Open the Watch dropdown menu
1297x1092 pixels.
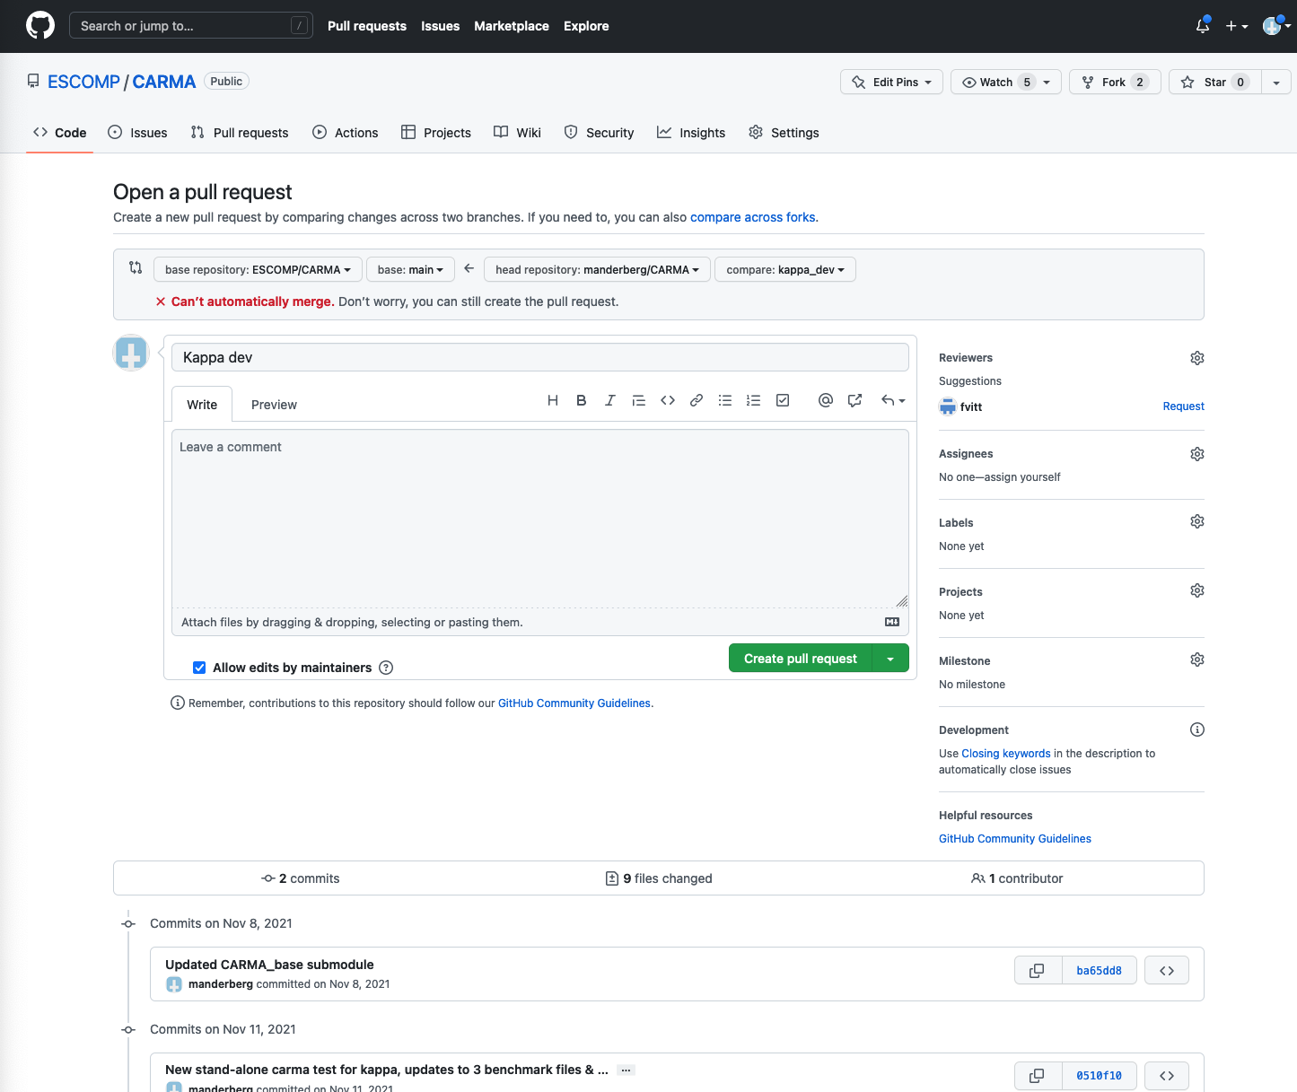(x=1005, y=82)
